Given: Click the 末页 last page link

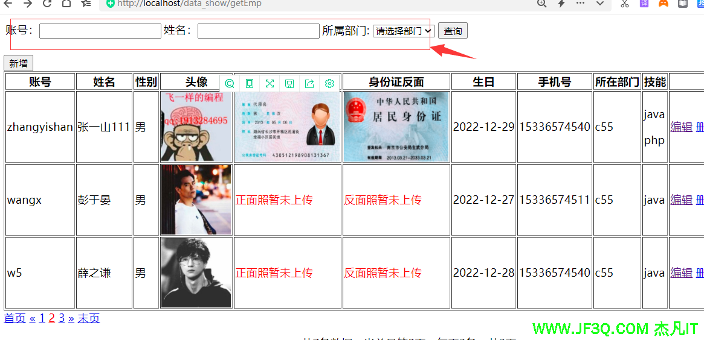Looking at the screenshot, I should 88,318.
